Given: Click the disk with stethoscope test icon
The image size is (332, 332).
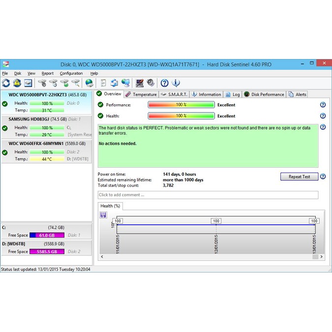Looking at the screenshot, I should [x=42, y=83].
